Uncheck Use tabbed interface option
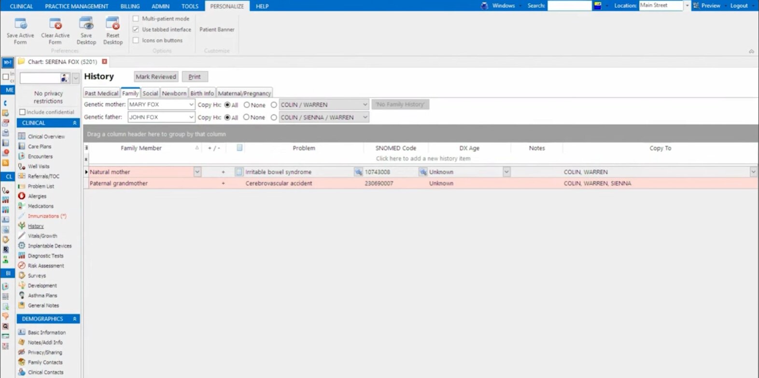Viewport: 759px width, 378px height. [136, 29]
